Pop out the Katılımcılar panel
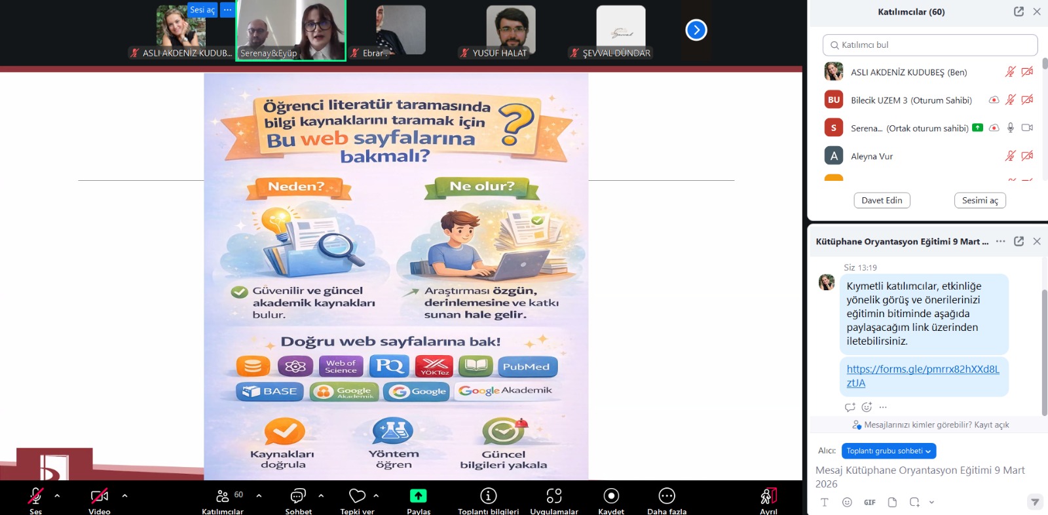The image size is (1048, 515). coord(1019,12)
